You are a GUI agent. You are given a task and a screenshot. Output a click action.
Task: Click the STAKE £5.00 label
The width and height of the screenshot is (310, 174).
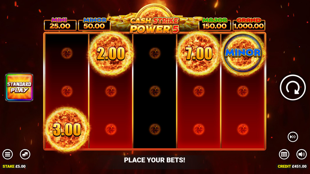tap(14, 166)
